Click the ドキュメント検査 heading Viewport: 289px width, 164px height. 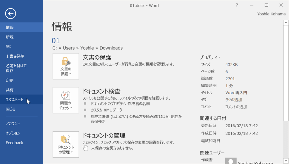pos(101,91)
